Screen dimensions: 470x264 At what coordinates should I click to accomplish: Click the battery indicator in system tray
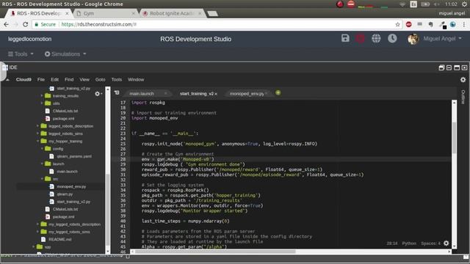coord(425,4)
